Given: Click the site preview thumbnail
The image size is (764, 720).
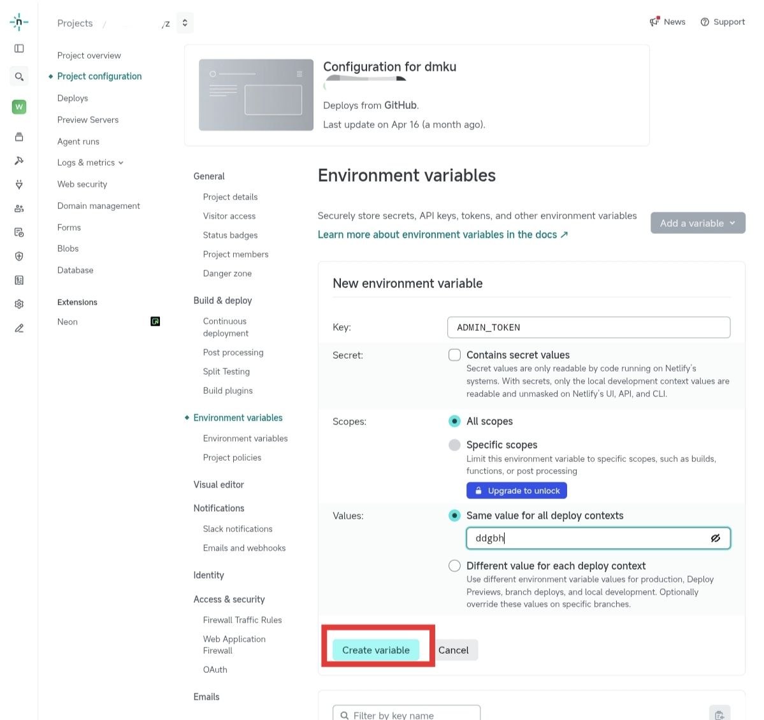Looking at the screenshot, I should (256, 95).
